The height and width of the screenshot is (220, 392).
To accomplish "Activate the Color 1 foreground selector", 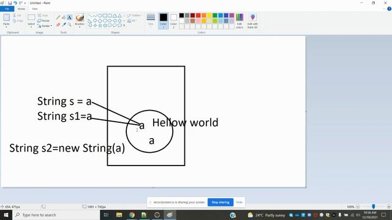I will tap(164, 21).
